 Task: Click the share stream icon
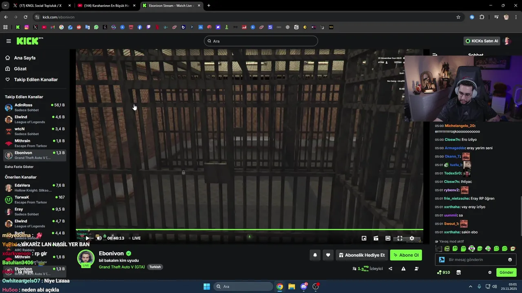[390, 269]
